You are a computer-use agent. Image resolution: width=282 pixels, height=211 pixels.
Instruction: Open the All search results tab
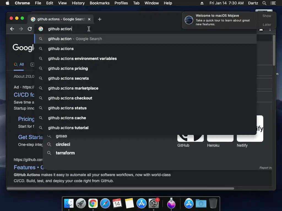coord(19,64)
